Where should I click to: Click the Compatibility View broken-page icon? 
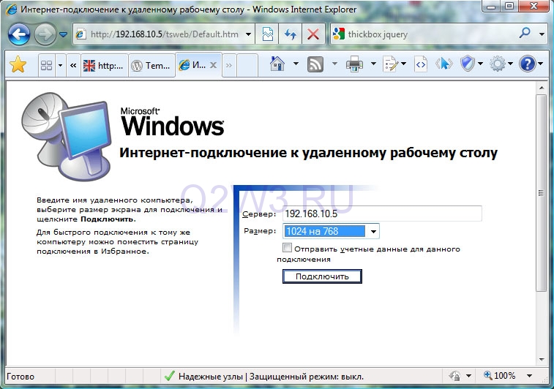pos(268,34)
